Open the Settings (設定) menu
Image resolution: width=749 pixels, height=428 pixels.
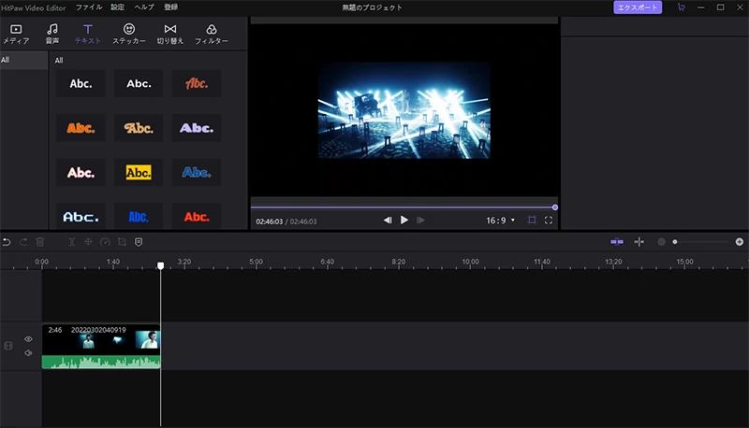118,7
